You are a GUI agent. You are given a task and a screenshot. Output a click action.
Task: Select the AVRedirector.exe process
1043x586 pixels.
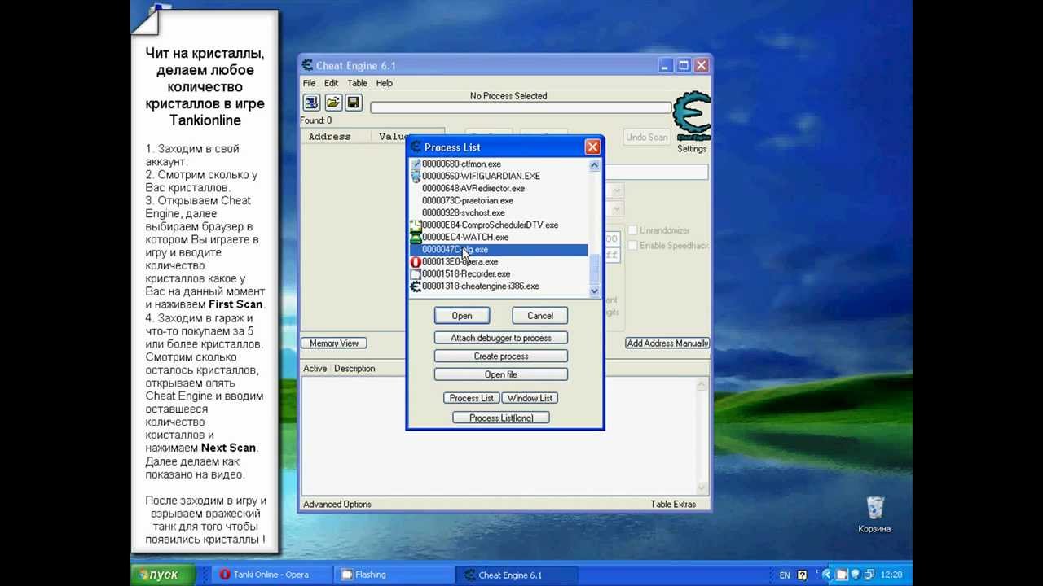pos(498,188)
